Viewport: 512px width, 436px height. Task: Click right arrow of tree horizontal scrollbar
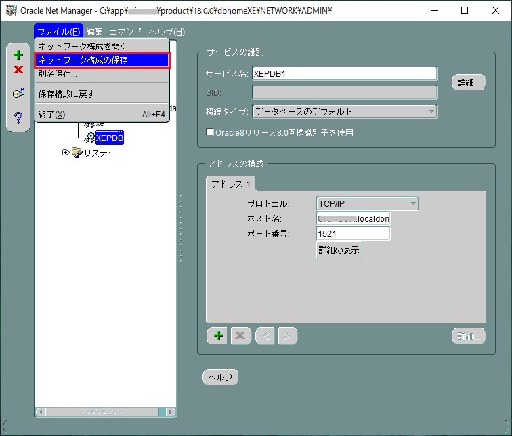pyautogui.click(x=171, y=412)
